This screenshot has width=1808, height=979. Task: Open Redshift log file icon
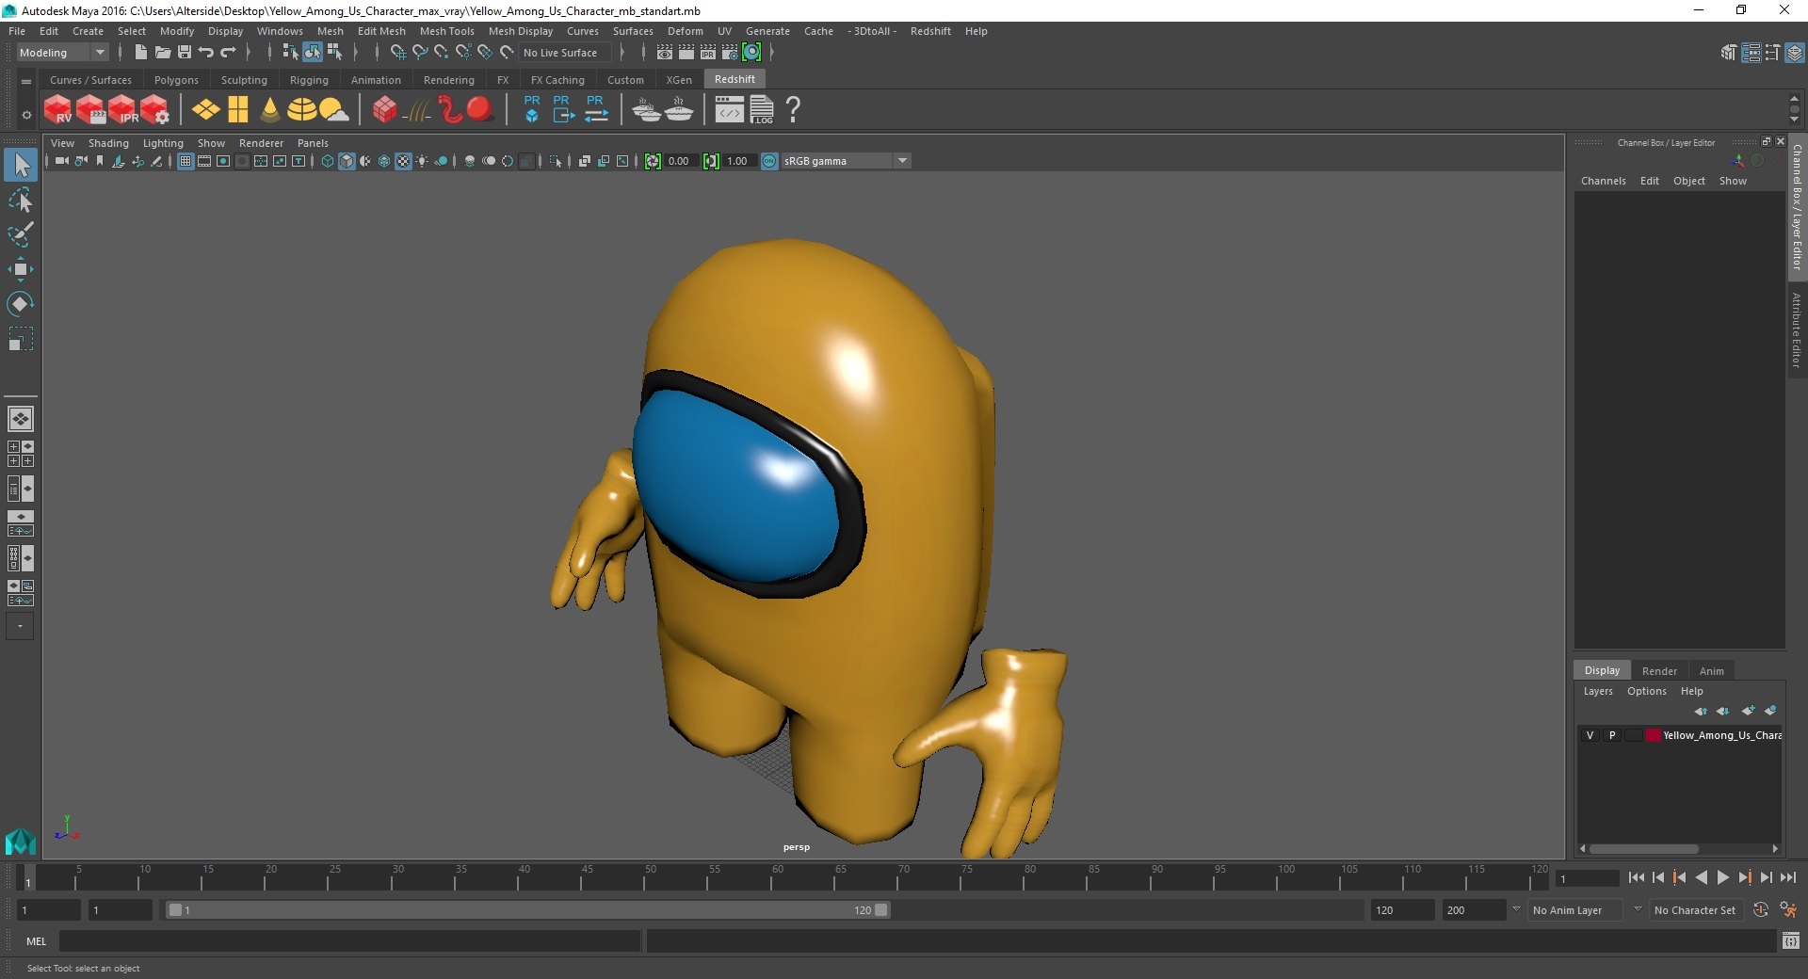pos(761,110)
